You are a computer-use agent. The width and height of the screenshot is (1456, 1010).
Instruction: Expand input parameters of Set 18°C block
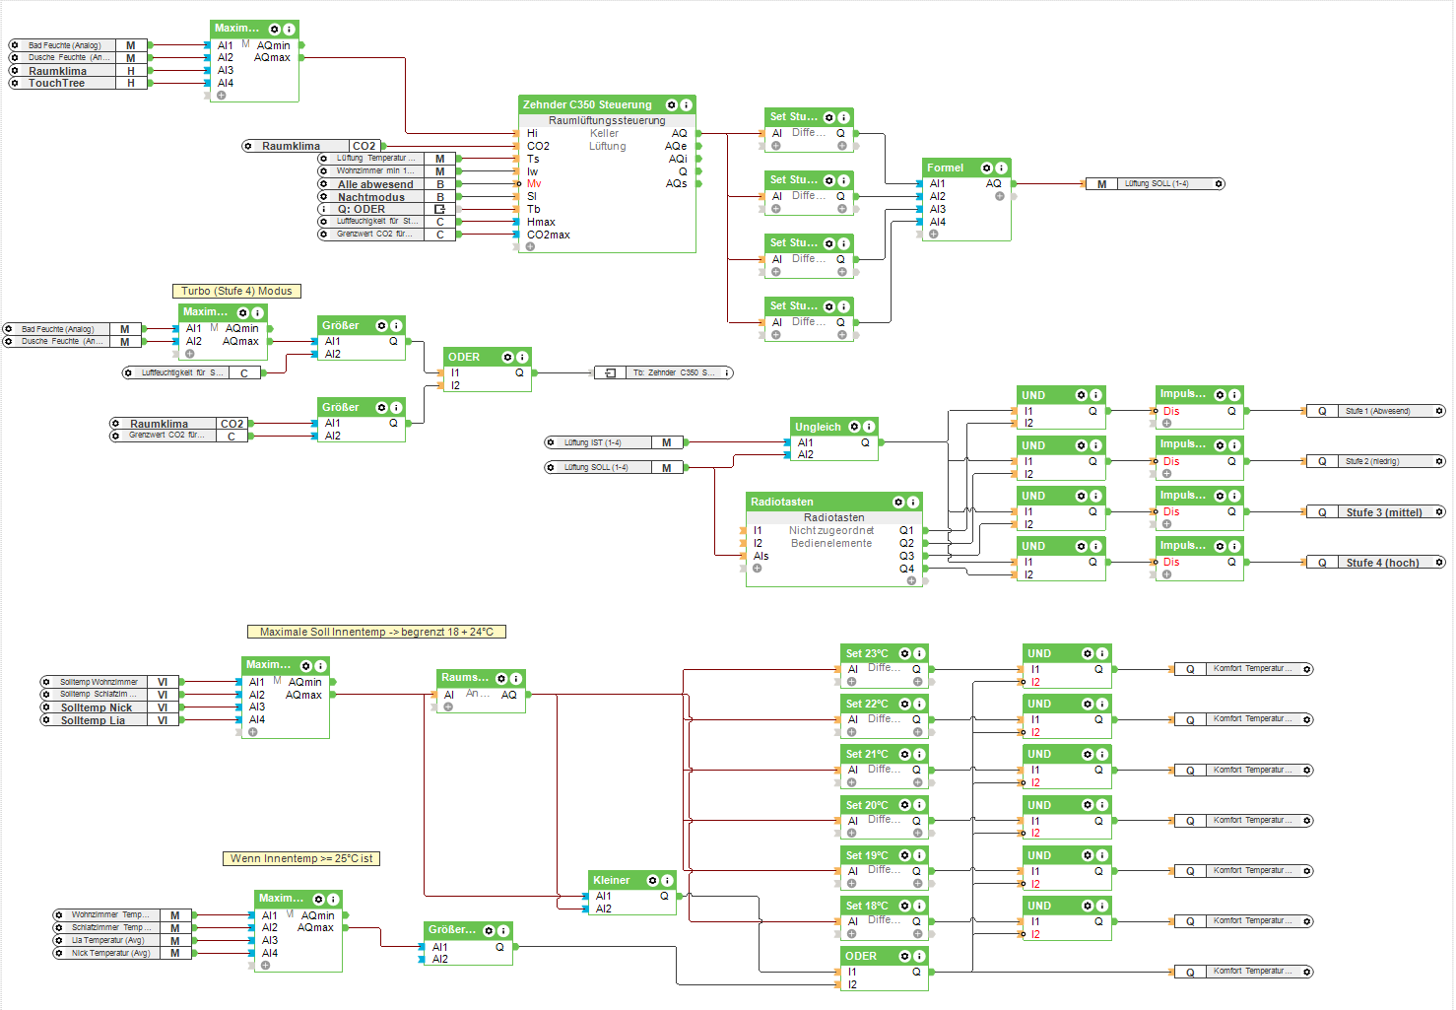click(851, 933)
